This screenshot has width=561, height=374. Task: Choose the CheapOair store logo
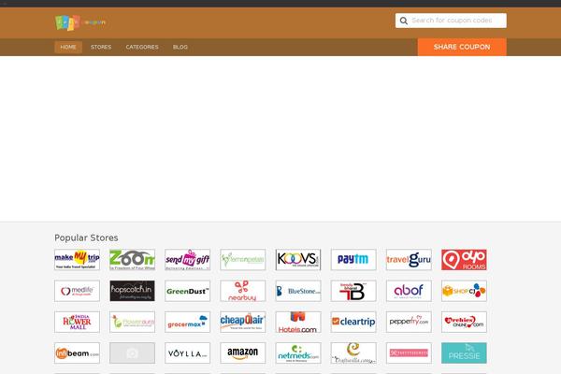(x=243, y=322)
